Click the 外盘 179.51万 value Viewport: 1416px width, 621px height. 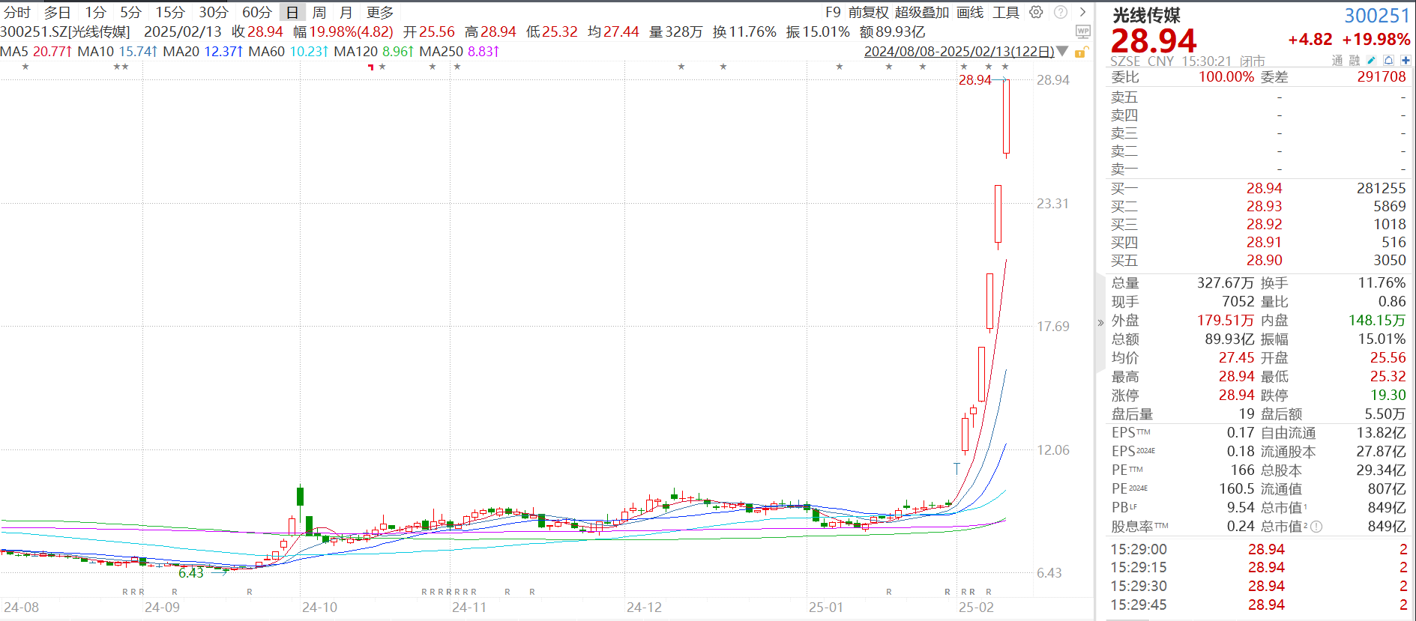point(1226,321)
